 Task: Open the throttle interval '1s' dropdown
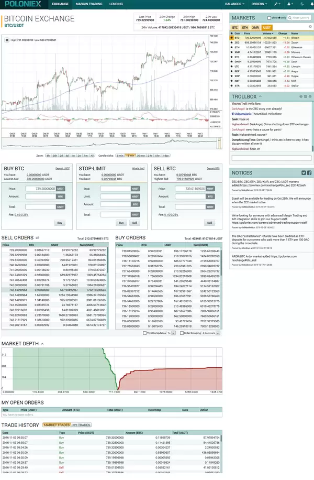click(171, 333)
